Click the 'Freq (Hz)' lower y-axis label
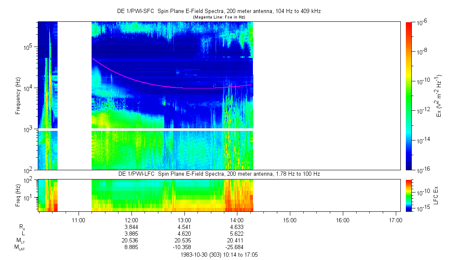This screenshot has width=455, height=260. point(18,195)
